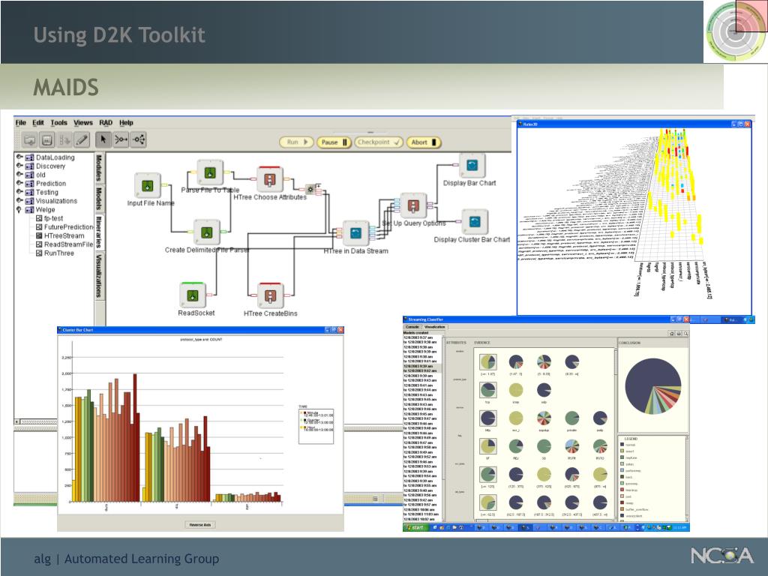This screenshot has width=768, height=576.
Task: Click the orange buffer_overflow legend swatch
Action: click(622, 509)
